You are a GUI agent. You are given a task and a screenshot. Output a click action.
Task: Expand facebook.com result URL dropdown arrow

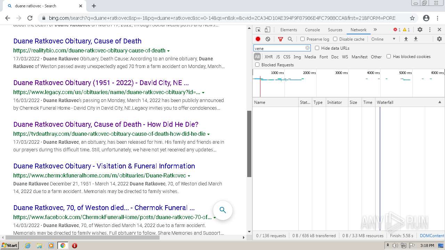tap(215, 217)
